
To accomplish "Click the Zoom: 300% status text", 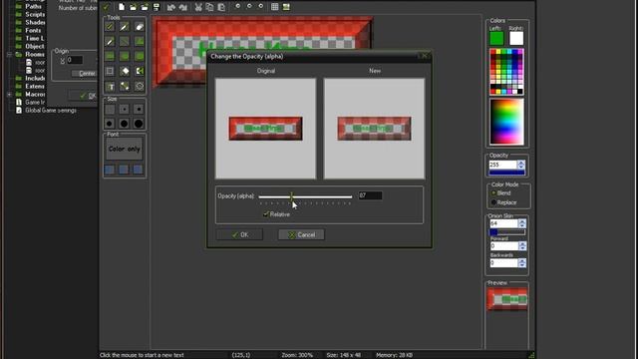I will click(297, 355).
